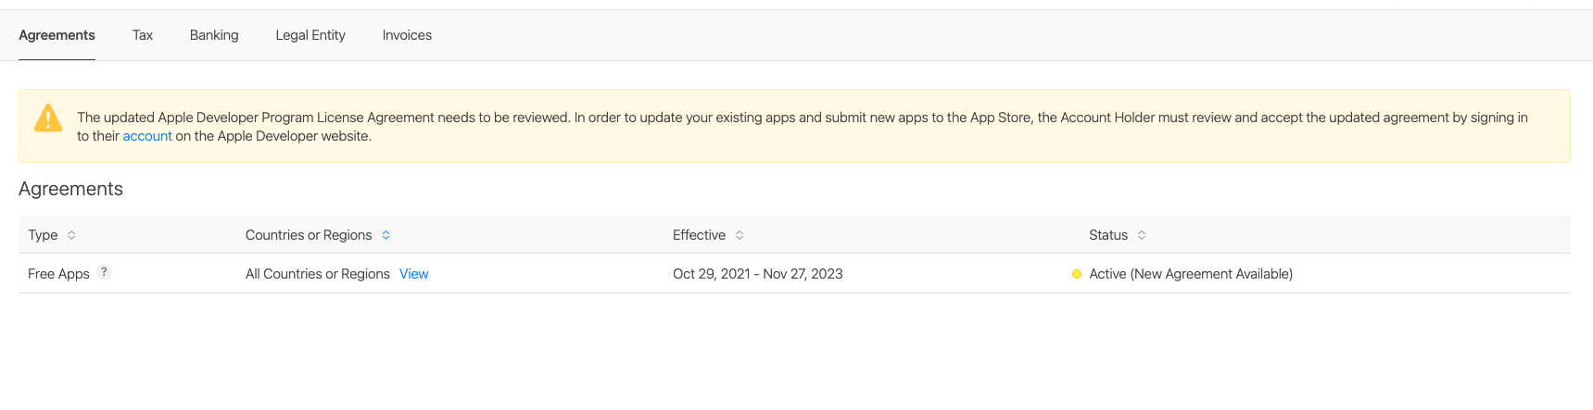Click the All Countries or Regions cell text

coord(317,274)
